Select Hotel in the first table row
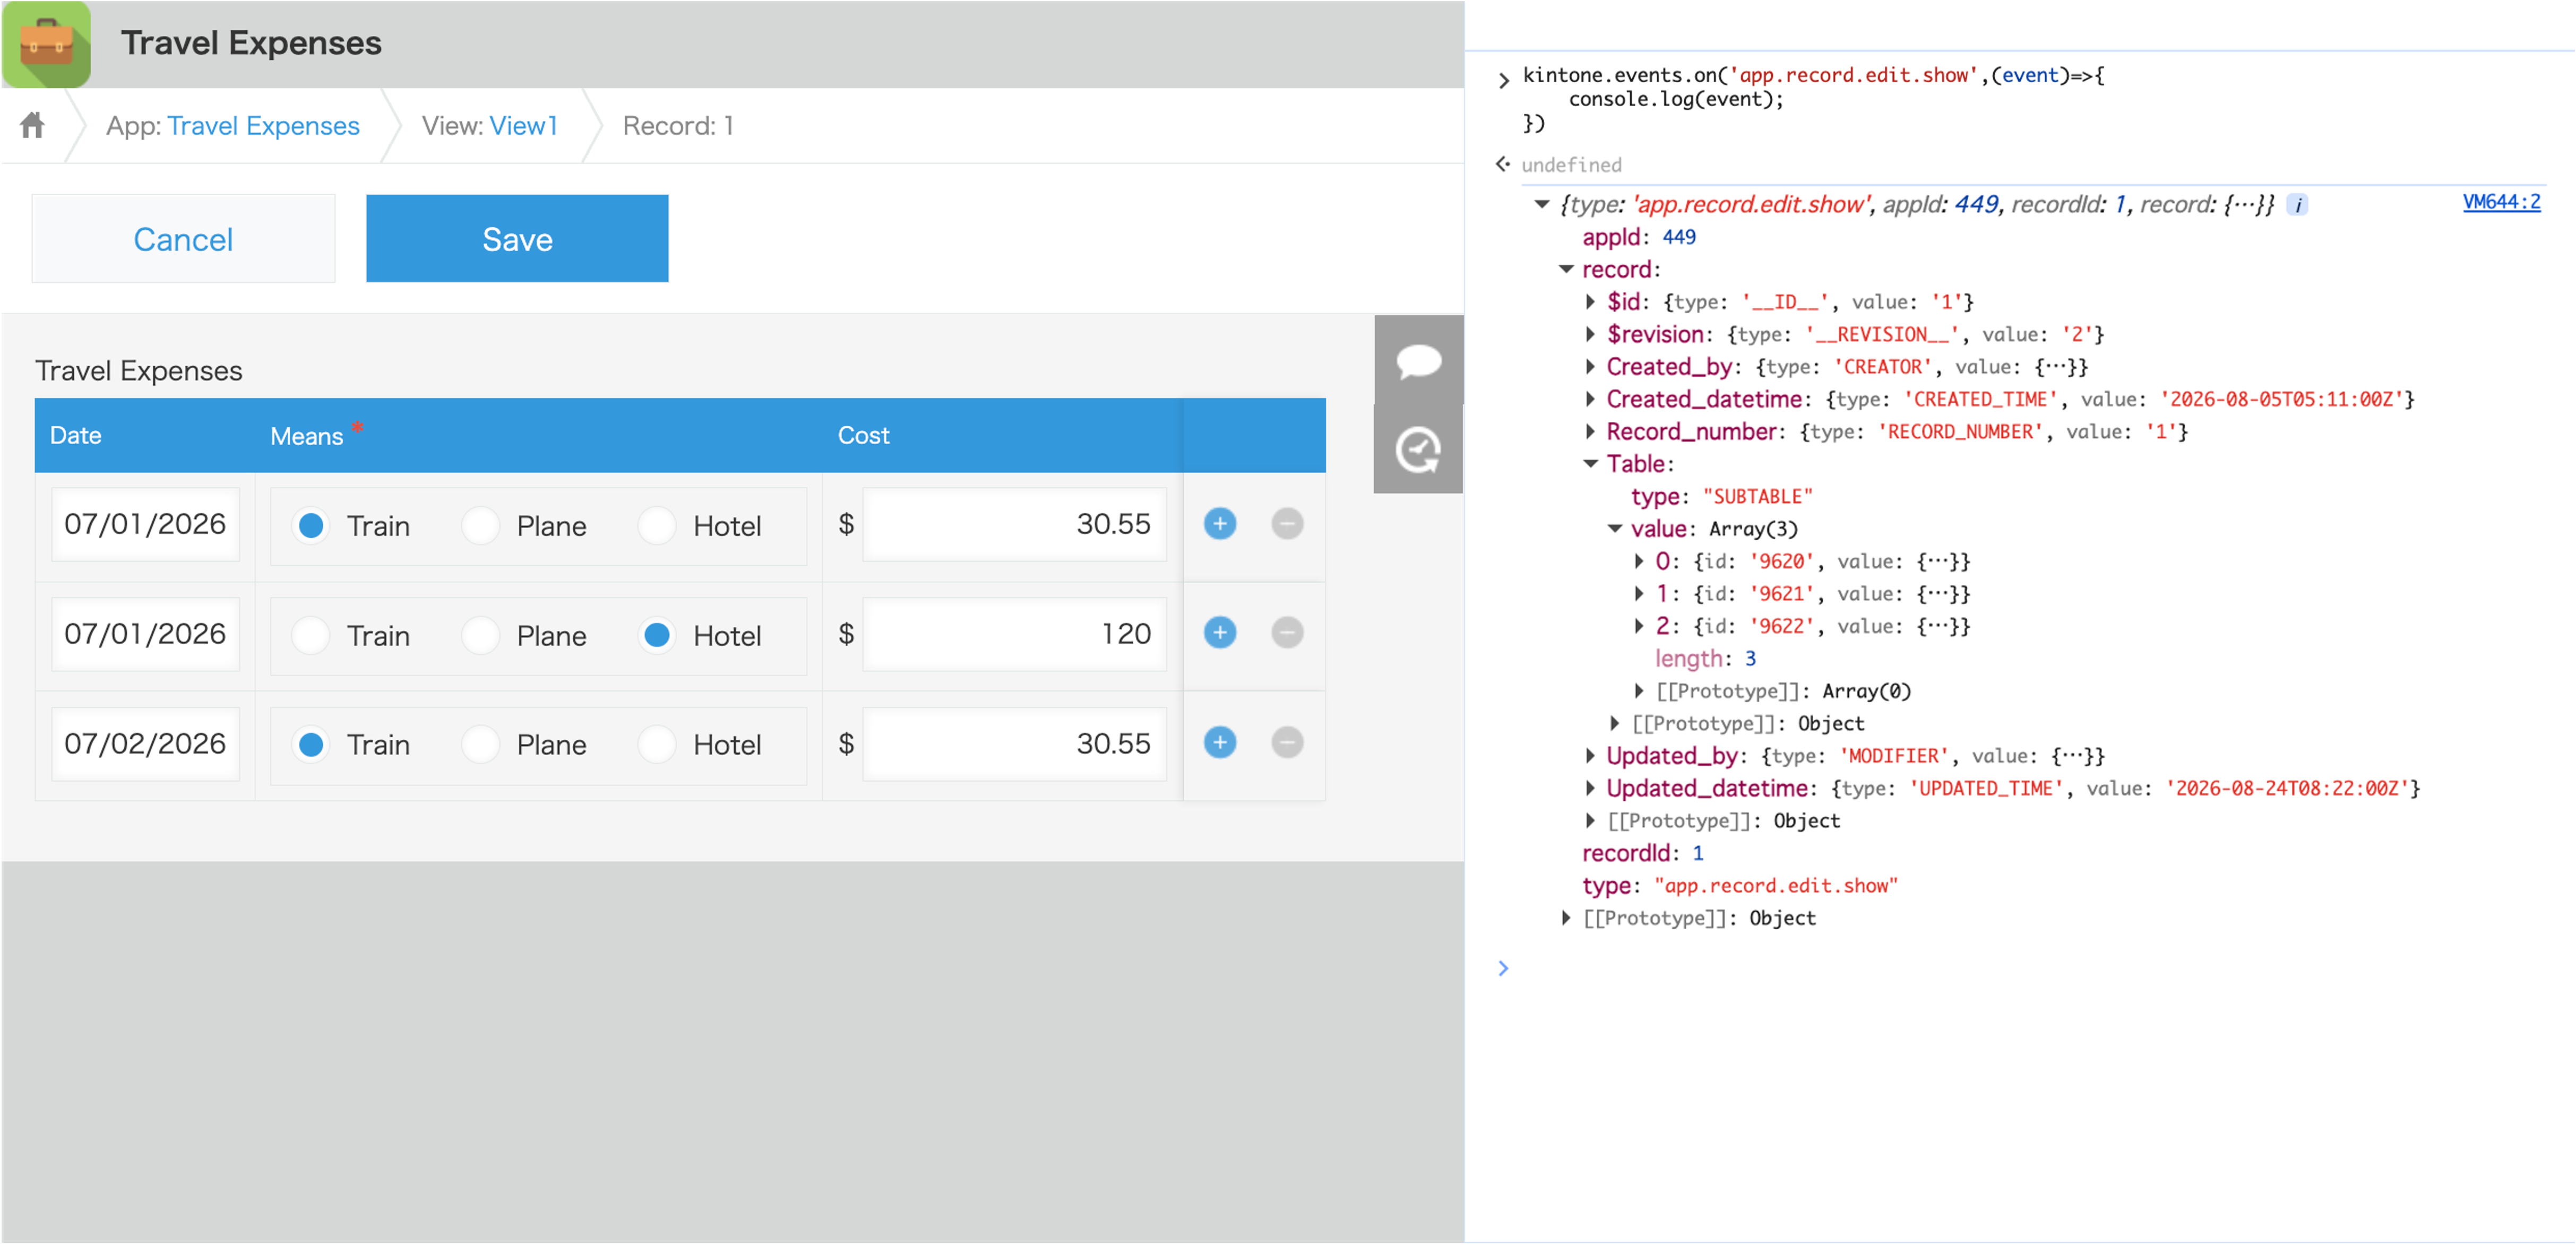Screen dimensions: 2576x1245 (657, 526)
